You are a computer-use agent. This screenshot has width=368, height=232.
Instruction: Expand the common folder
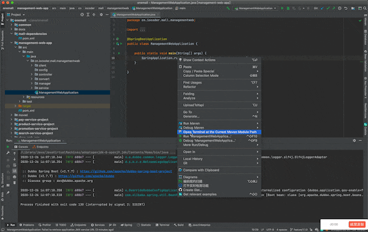(11, 25)
